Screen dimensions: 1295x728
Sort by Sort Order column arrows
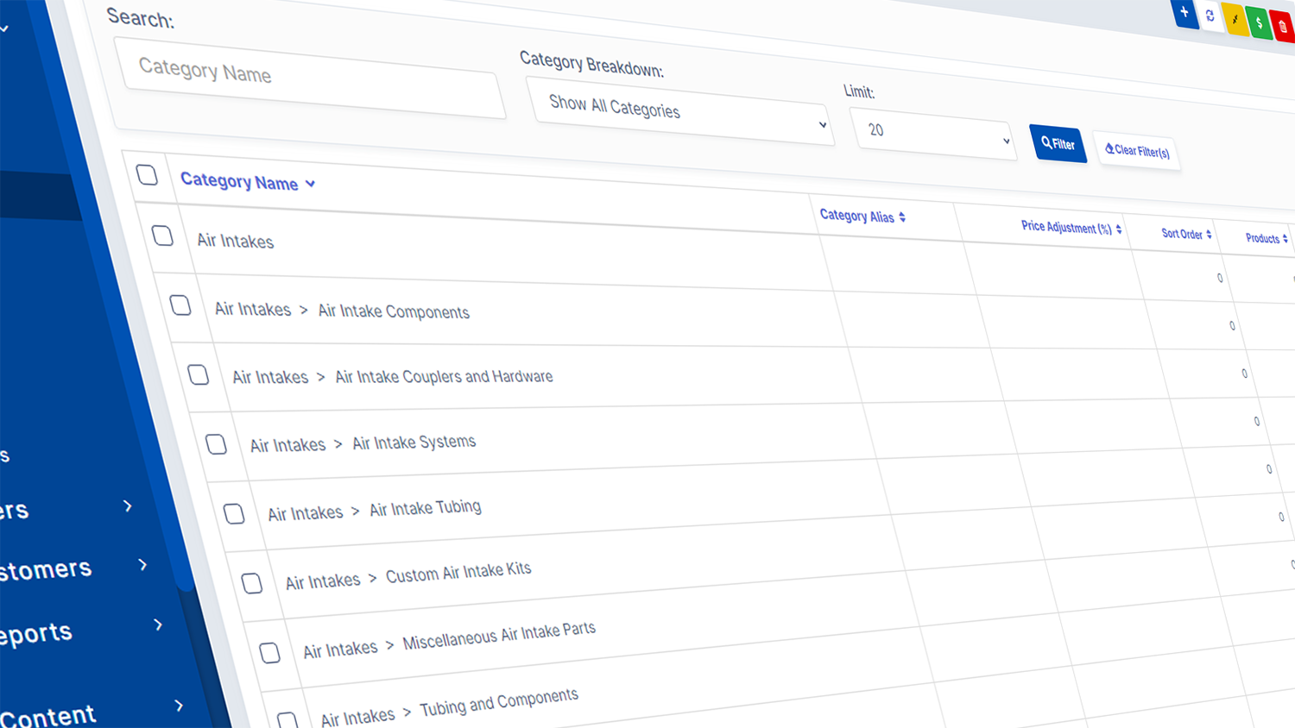click(x=1209, y=235)
